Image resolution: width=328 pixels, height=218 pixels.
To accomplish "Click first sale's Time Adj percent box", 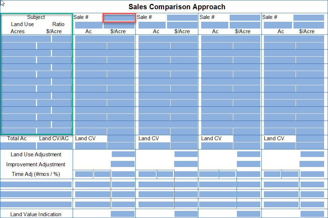I will (102, 174).
